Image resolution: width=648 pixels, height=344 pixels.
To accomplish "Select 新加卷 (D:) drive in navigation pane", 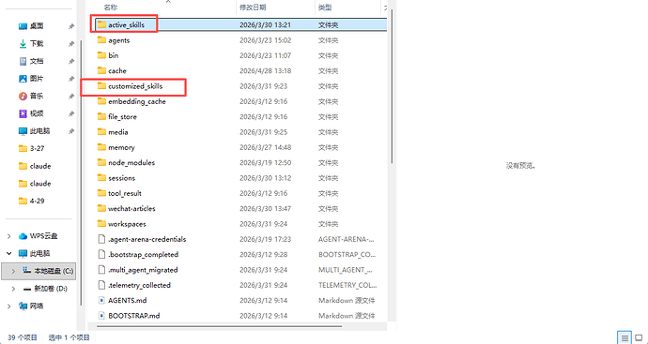I will point(51,289).
